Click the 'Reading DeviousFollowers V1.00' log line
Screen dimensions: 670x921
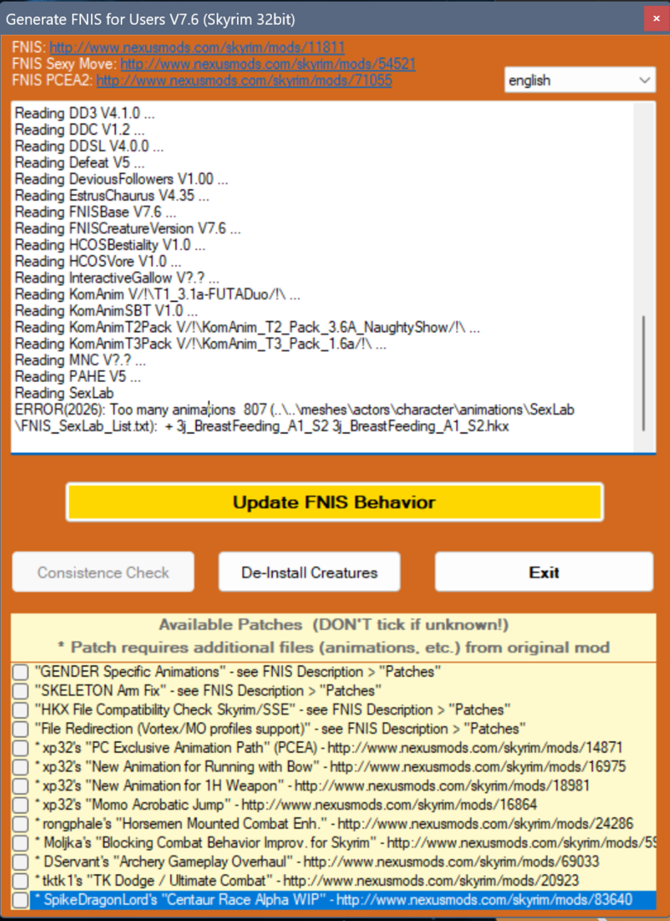pos(122,179)
